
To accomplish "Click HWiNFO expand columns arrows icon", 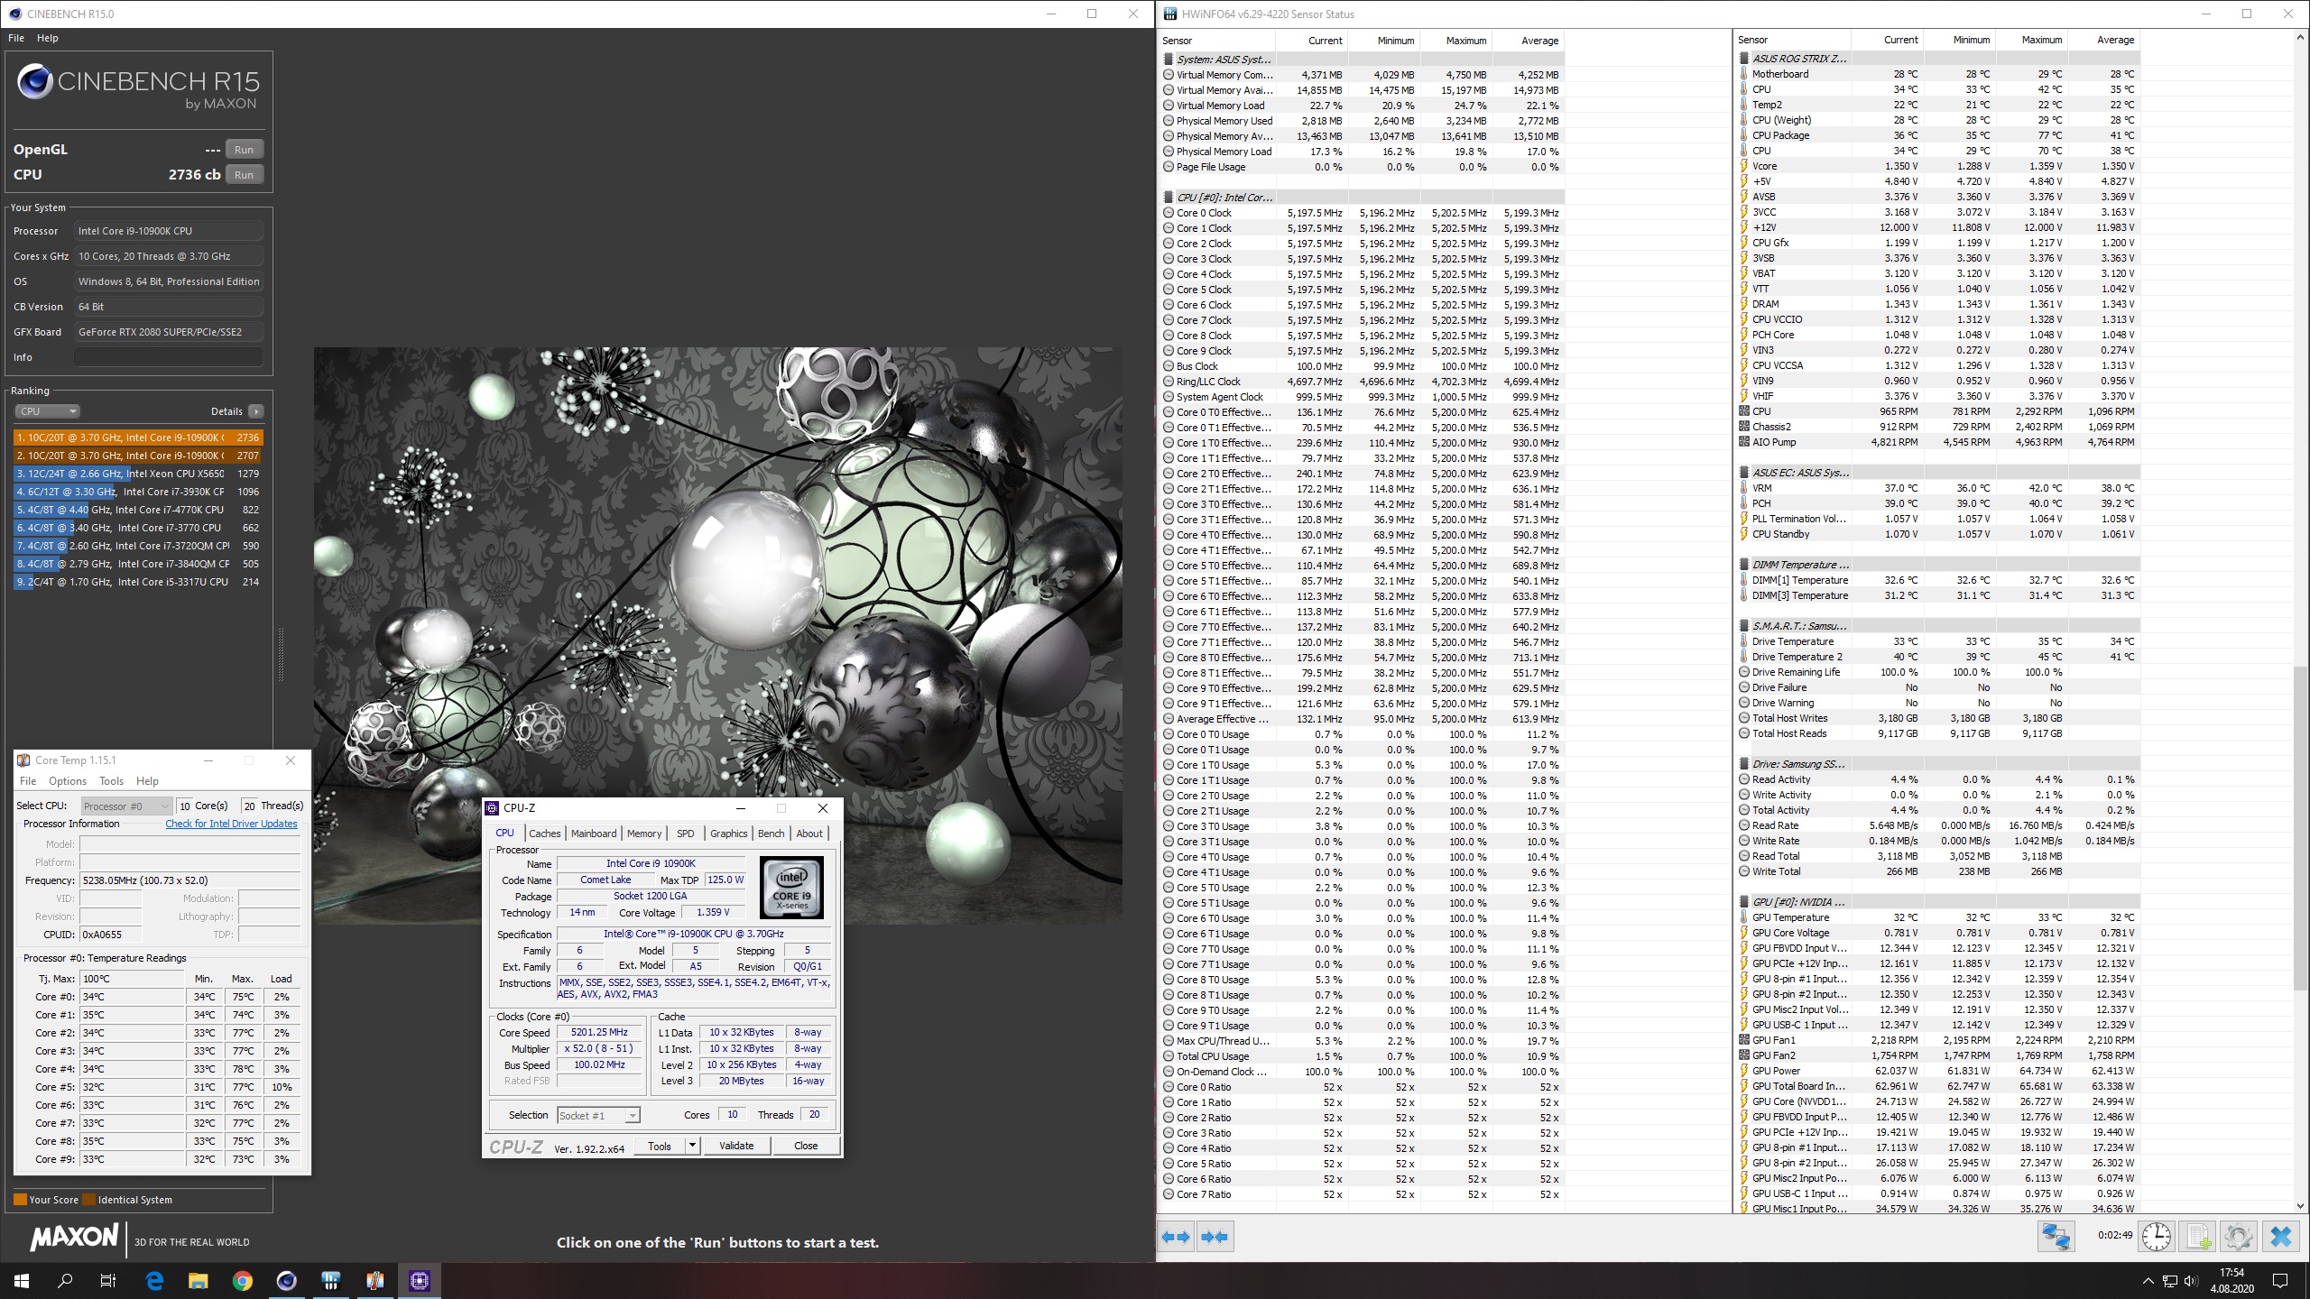I will click(1176, 1237).
